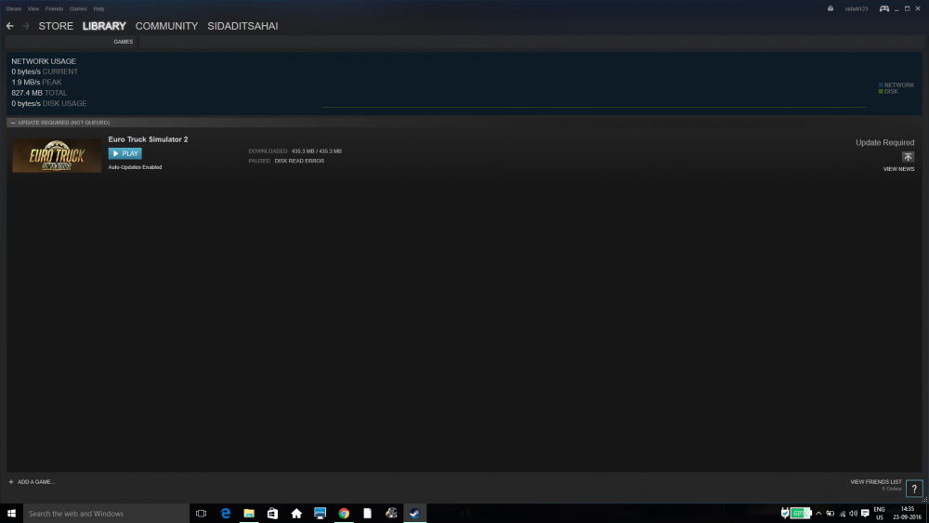Show hidden system tray icons
The image size is (929, 523).
click(818, 513)
